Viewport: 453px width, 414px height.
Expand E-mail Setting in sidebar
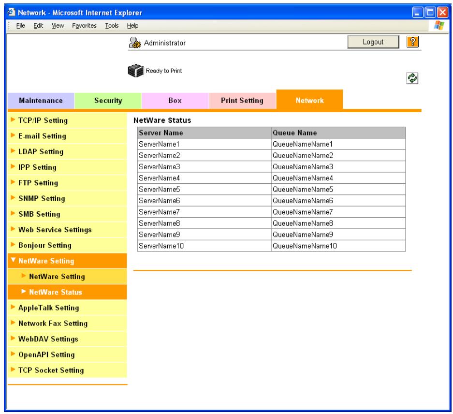coord(67,136)
